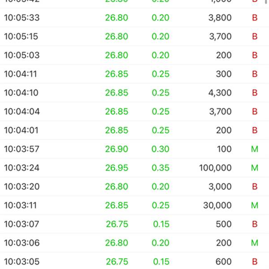The width and height of the screenshot is (269, 269).
Task: Open the 10:04:11 trade row
Action: coord(134,74)
